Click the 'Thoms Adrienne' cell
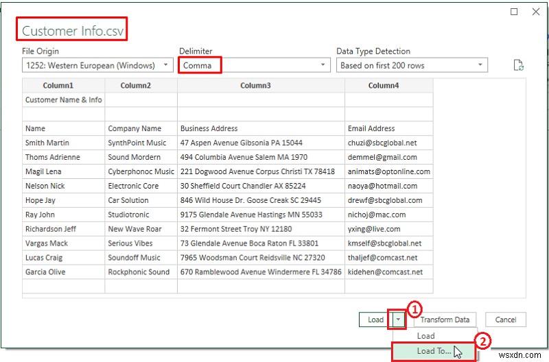The image size is (549, 362). [x=63, y=157]
